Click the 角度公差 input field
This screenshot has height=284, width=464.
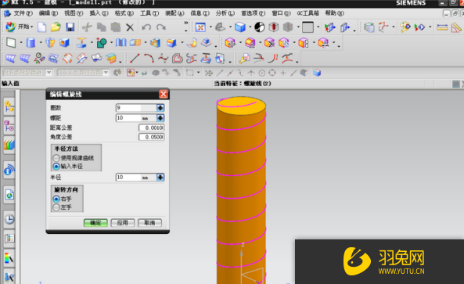pos(152,137)
